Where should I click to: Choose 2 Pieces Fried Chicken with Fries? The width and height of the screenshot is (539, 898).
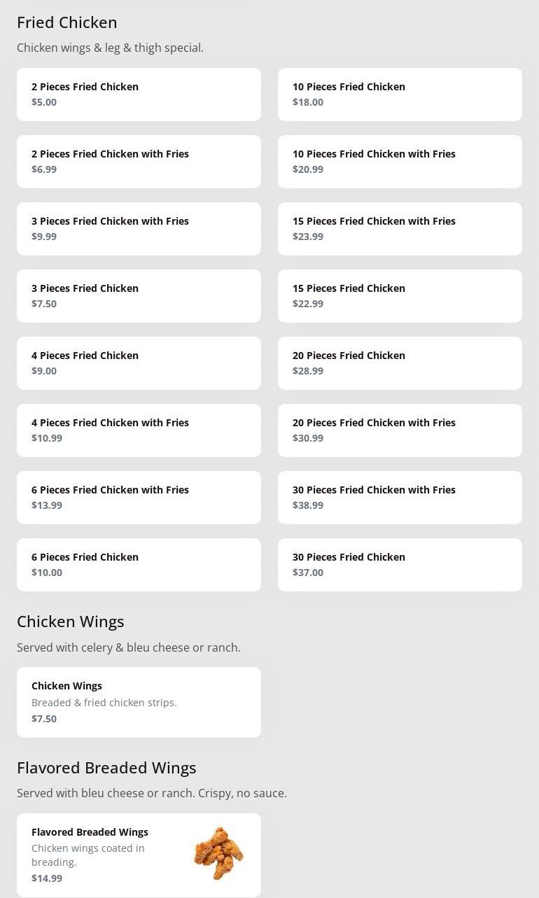tap(139, 162)
